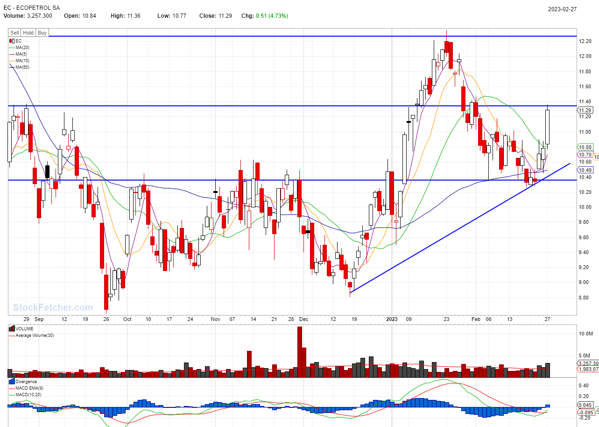
Task: Click the Open value 10.84
Action: click(88, 16)
